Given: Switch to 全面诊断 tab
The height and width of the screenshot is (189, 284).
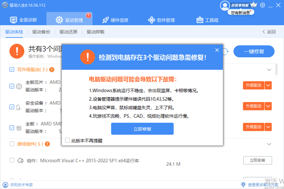Looking at the screenshot, I should [23, 20].
